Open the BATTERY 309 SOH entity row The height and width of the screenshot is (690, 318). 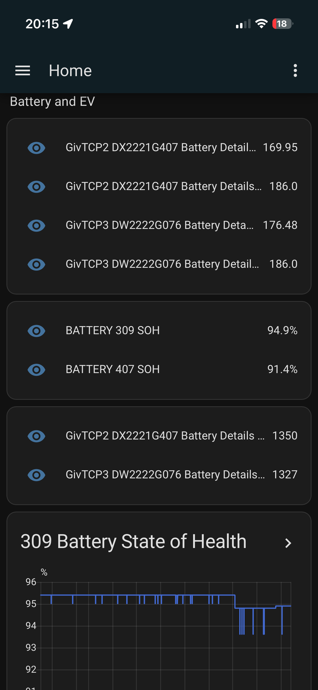[159, 331]
